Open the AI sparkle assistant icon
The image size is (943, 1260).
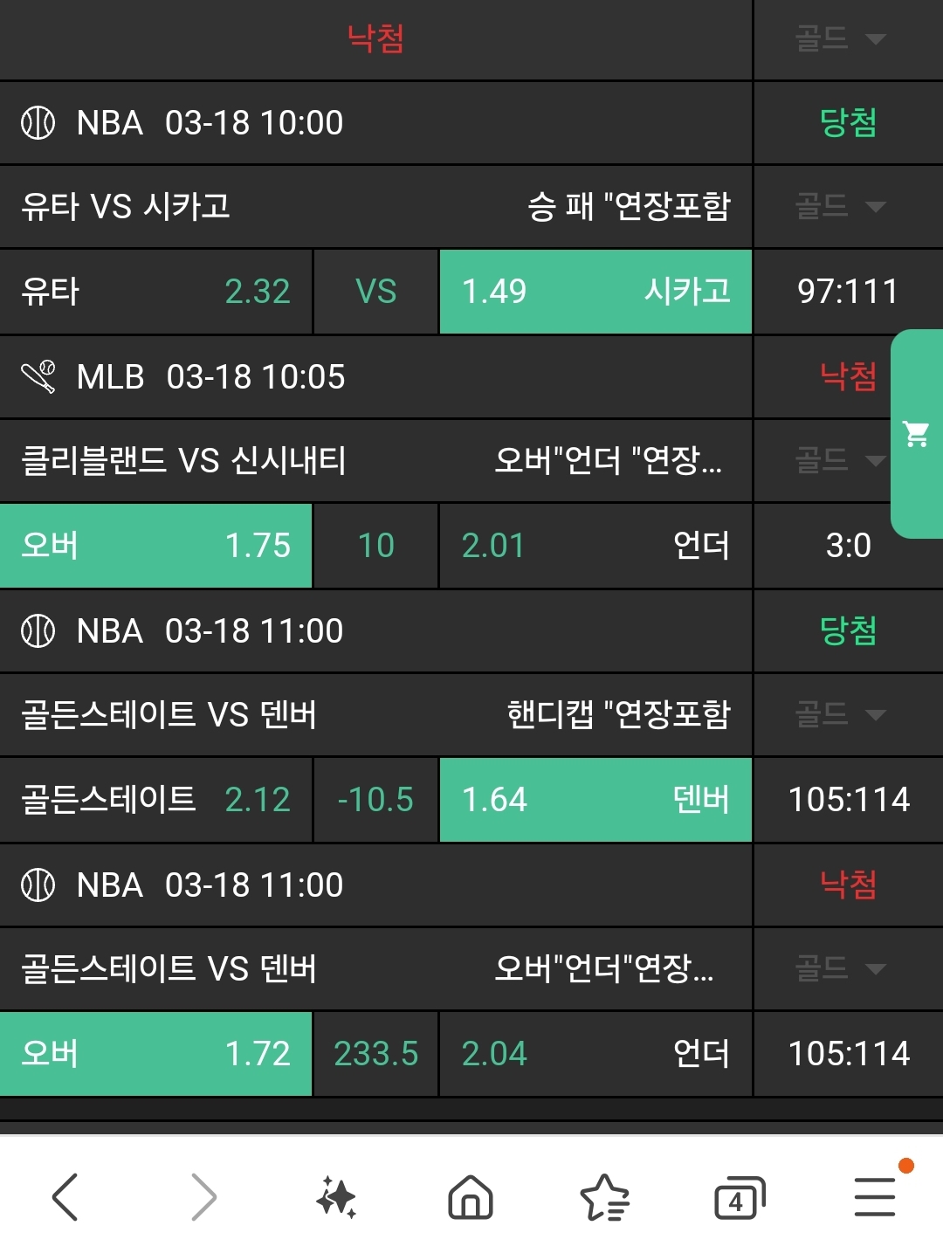pyautogui.click(x=337, y=1196)
